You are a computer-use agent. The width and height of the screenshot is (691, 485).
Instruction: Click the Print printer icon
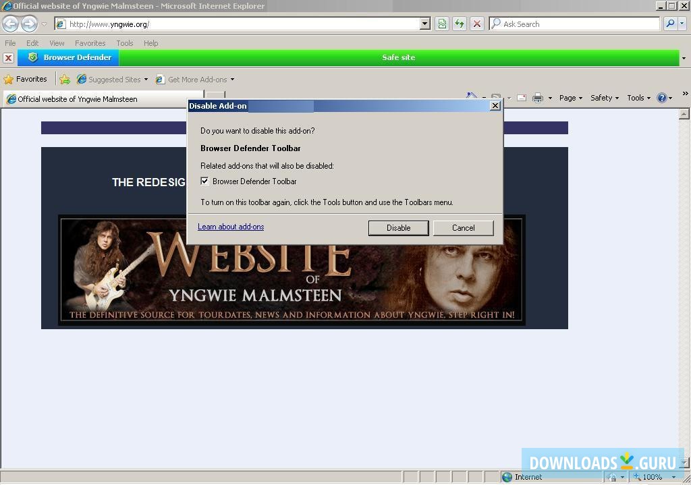(x=538, y=98)
